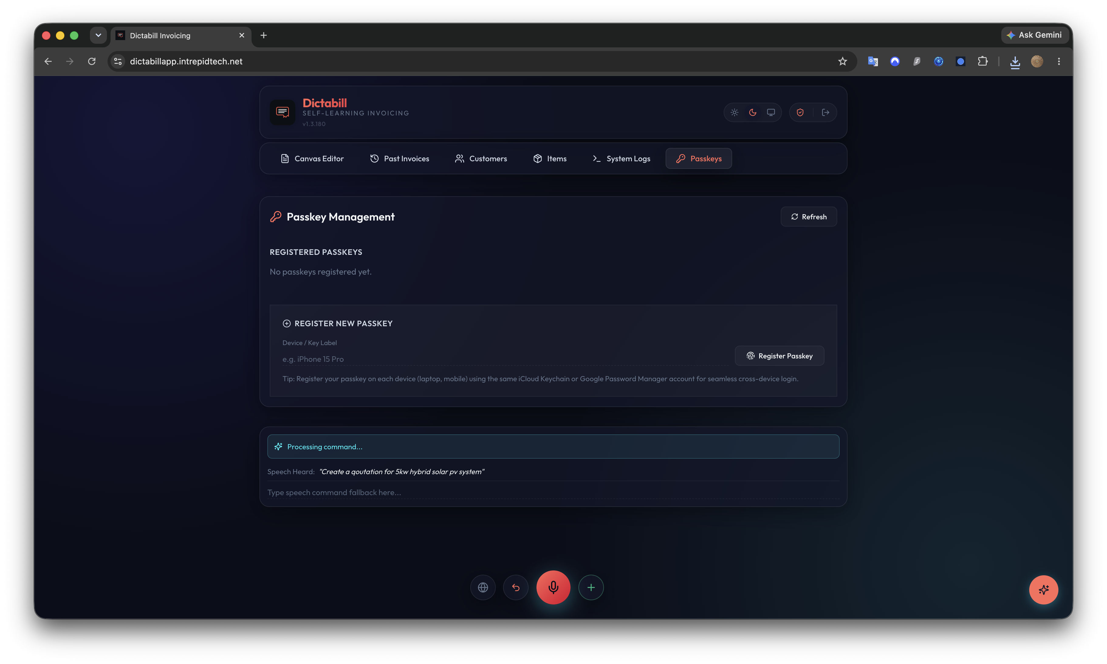The image size is (1107, 664).
Task: Switch to dark theme moon icon
Action: pos(752,112)
